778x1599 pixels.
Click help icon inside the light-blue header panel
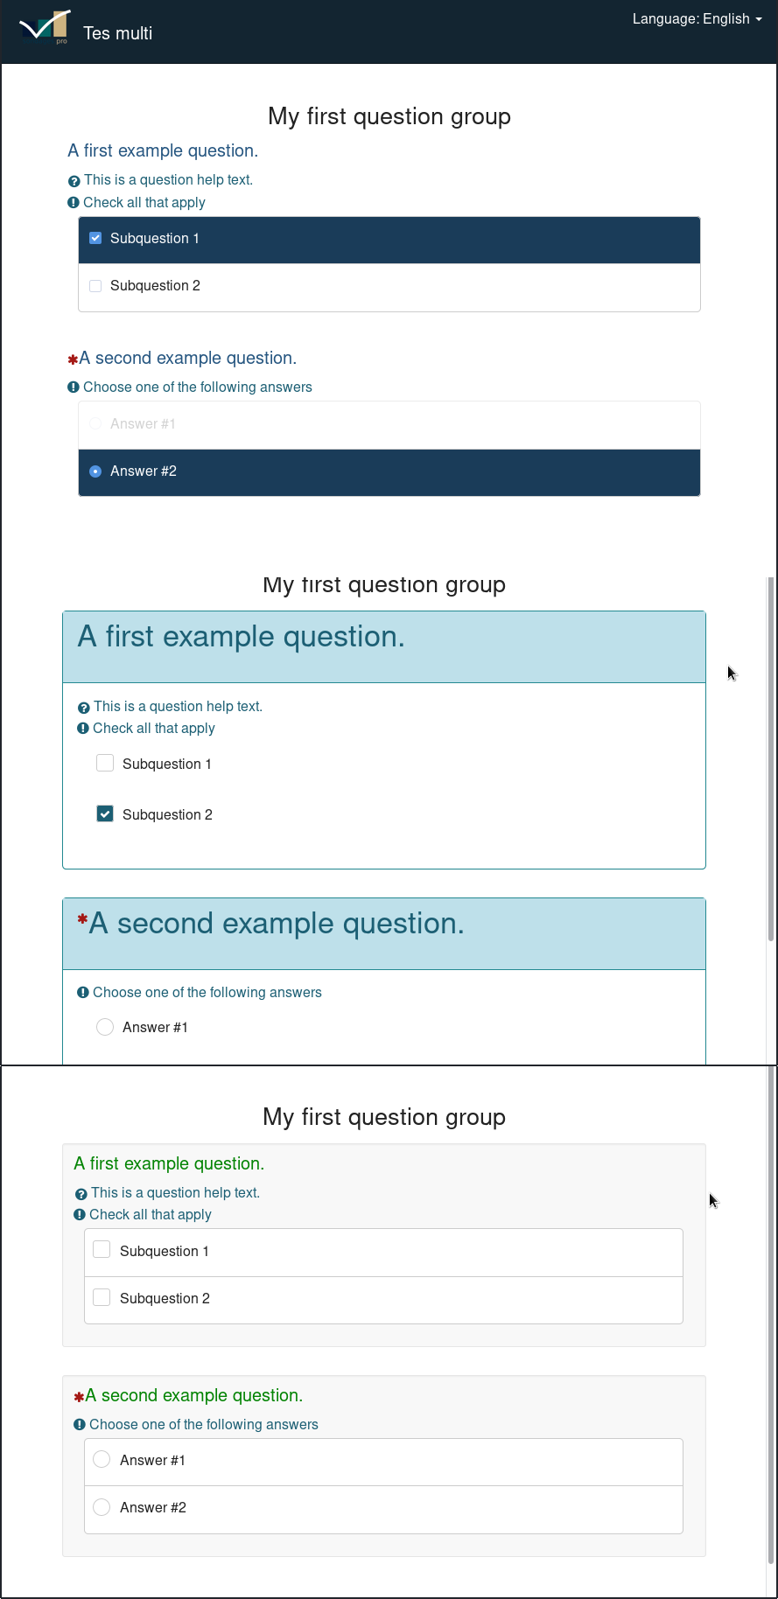(x=84, y=708)
